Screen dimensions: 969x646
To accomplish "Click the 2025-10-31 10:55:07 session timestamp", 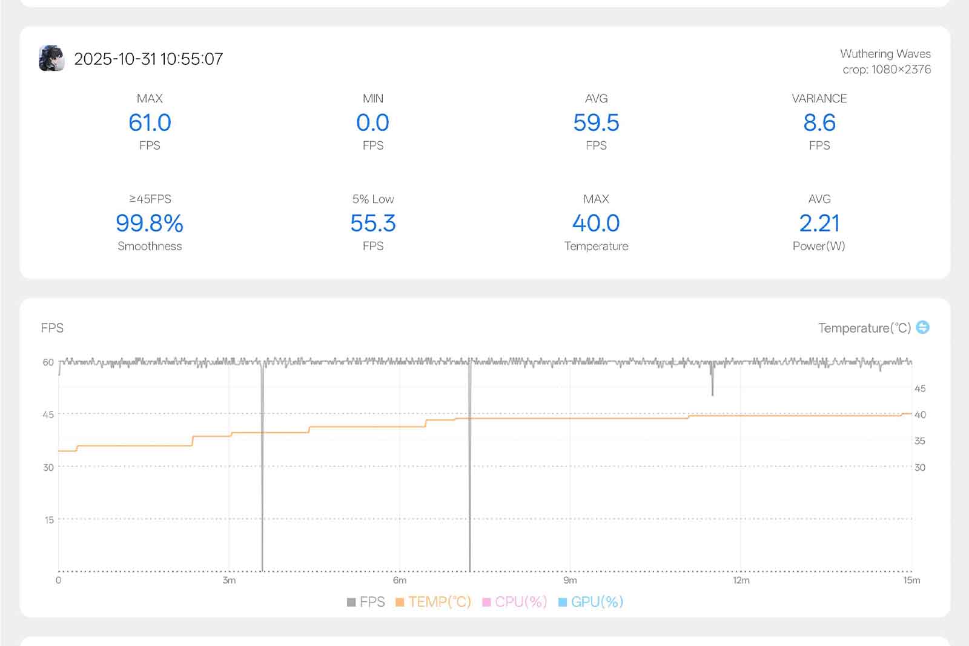I will pos(148,59).
